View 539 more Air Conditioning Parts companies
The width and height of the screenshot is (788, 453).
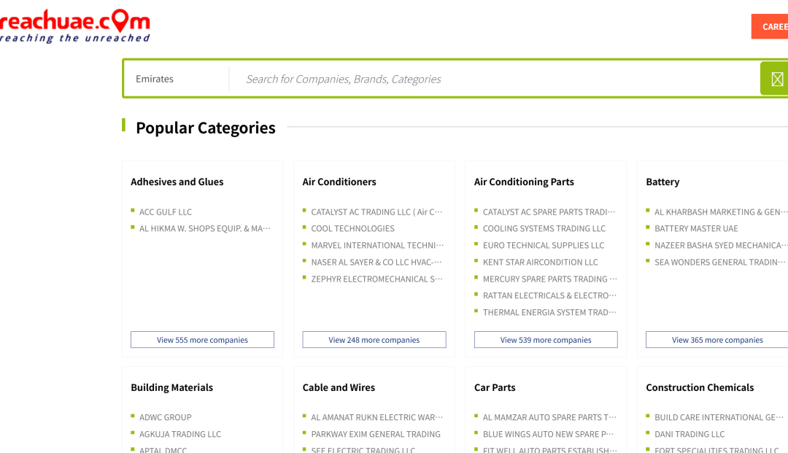point(546,340)
